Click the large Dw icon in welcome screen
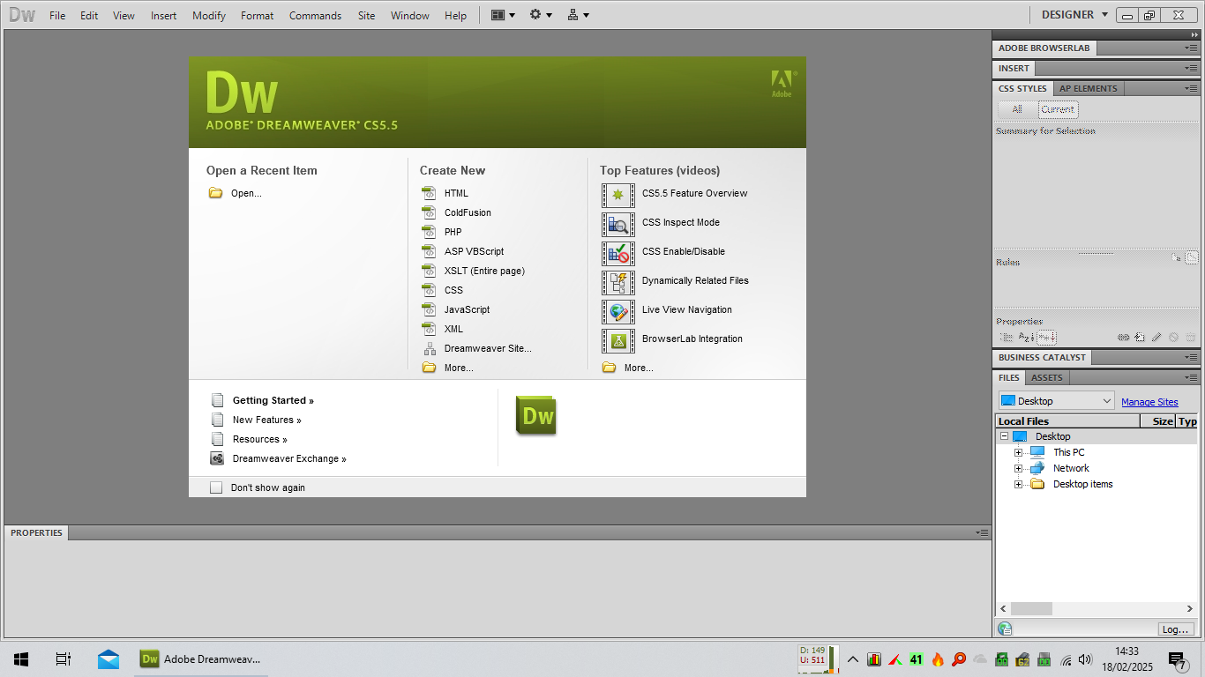 point(536,415)
